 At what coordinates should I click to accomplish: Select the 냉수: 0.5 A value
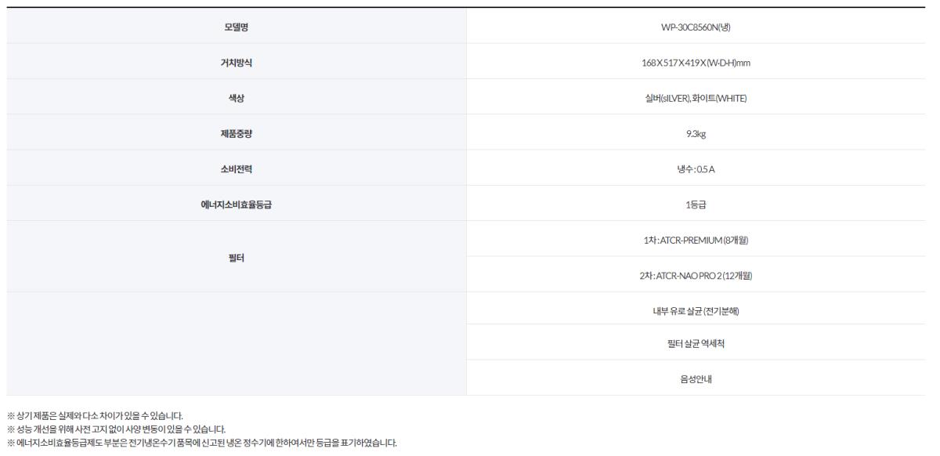[x=696, y=169]
